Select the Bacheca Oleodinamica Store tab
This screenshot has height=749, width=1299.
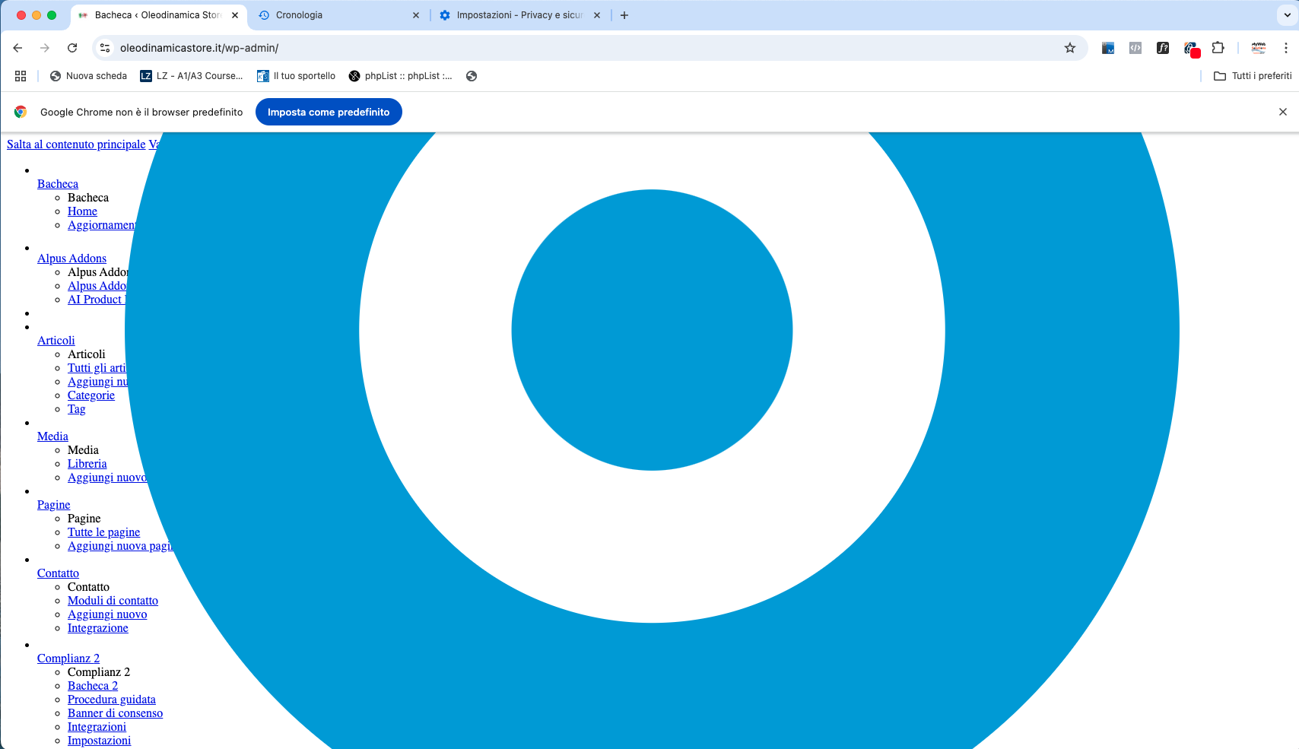pos(158,15)
